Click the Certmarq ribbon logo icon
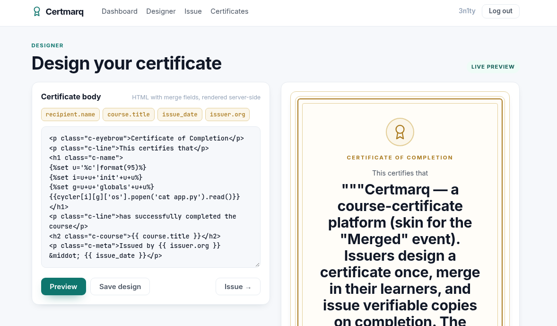Viewport: 557px width, 326px height. pos(36,11)
